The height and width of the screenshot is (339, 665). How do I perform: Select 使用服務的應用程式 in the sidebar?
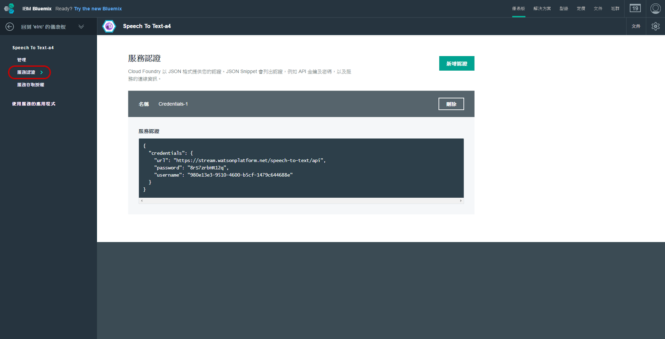tap(34, 104)
